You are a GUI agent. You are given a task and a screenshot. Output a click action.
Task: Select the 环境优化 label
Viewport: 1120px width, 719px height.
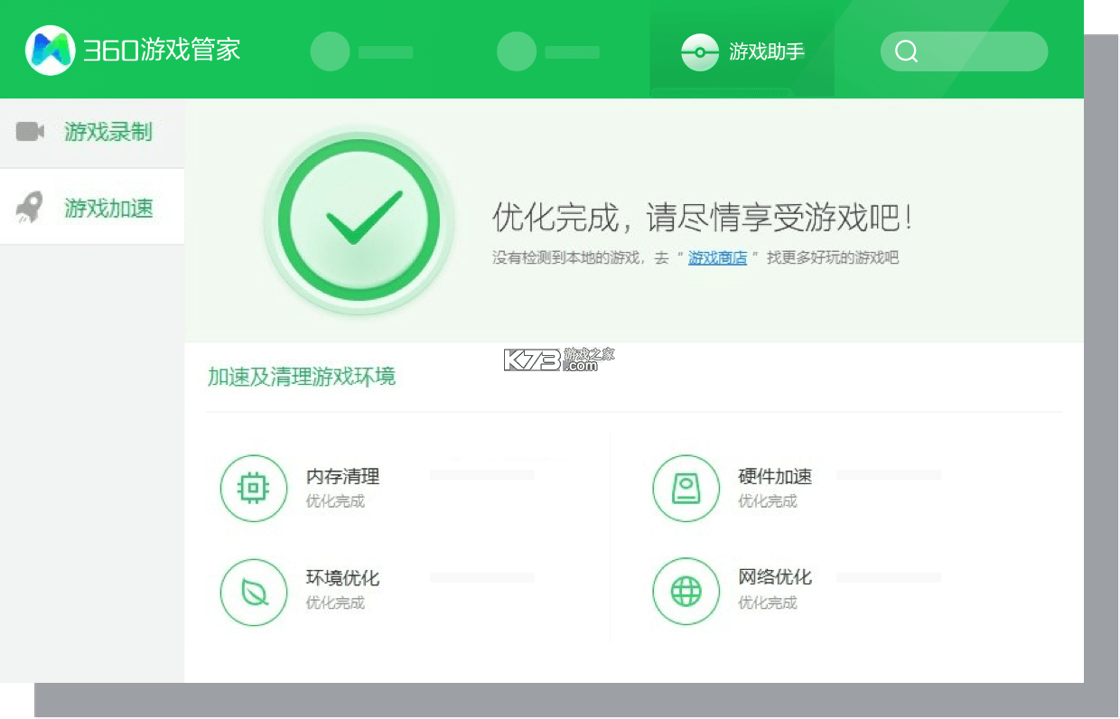(x=342, y=577)
